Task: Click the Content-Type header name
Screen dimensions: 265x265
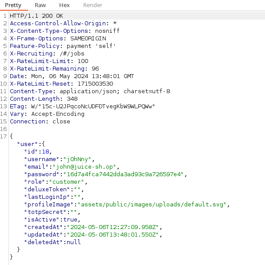Action: [x=31, y=91]
